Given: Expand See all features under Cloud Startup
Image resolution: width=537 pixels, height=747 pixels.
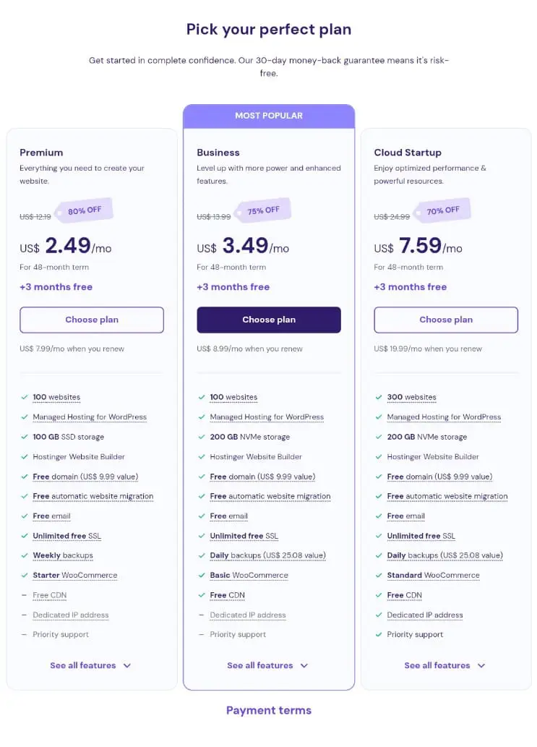Looking at the screenshot, I should pos(444,665).
